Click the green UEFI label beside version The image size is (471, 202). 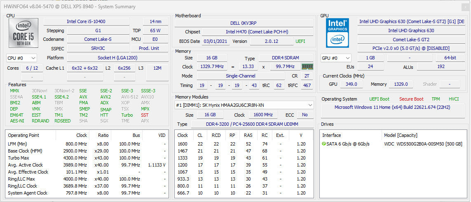coord(300,42)
